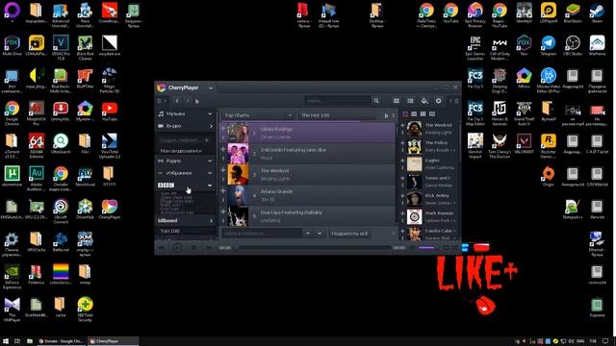Select the Steam desktop icon
The width and height of the screenshot is (616, 346).
(x=597, y=12)
